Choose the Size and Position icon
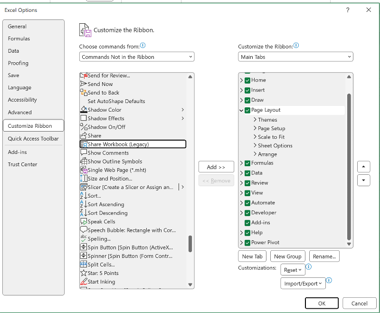This screenshot has height=313, width=380. 84,179
